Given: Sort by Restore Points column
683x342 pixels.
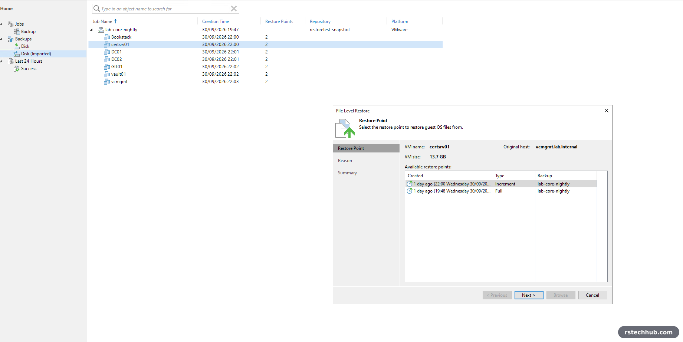Looking at the screenshot, I should (x=279, y=22).
